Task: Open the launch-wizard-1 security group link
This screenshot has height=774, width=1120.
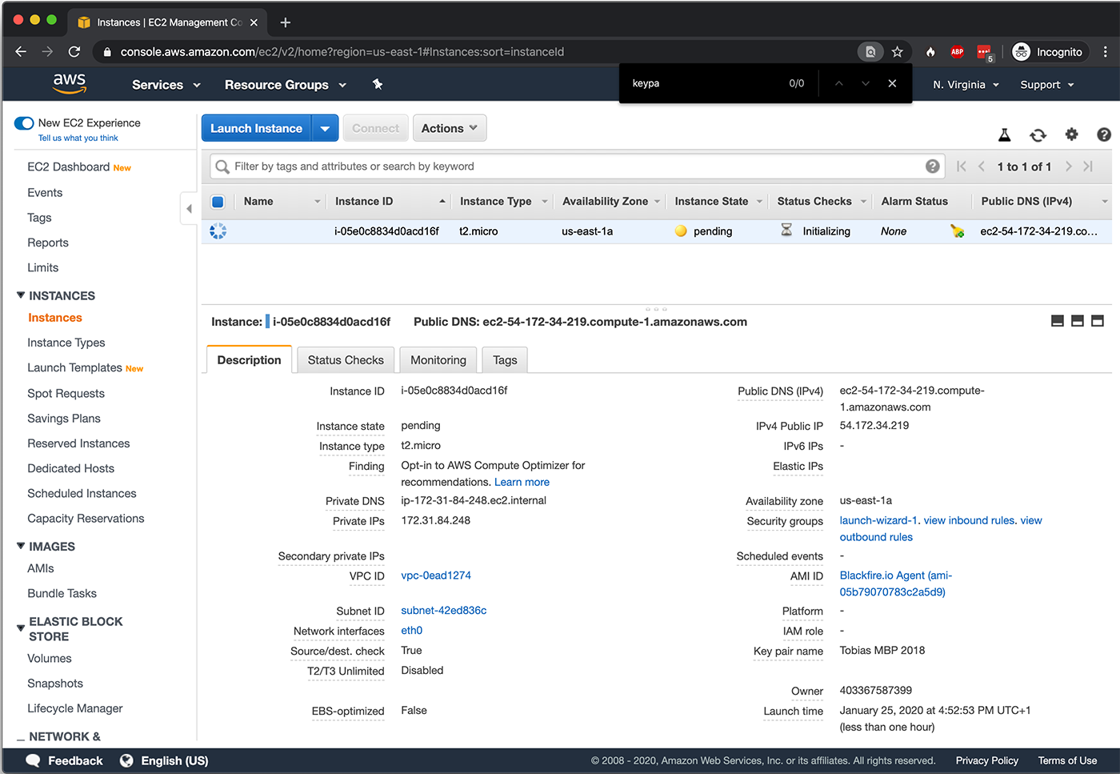Action: point(878,520)
